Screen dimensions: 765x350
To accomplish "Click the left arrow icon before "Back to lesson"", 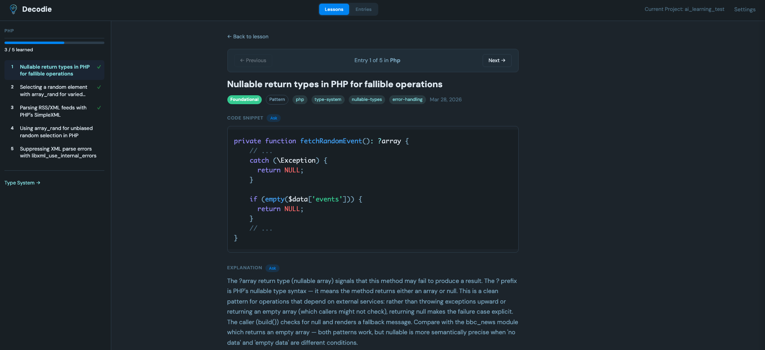I will 229,36.
